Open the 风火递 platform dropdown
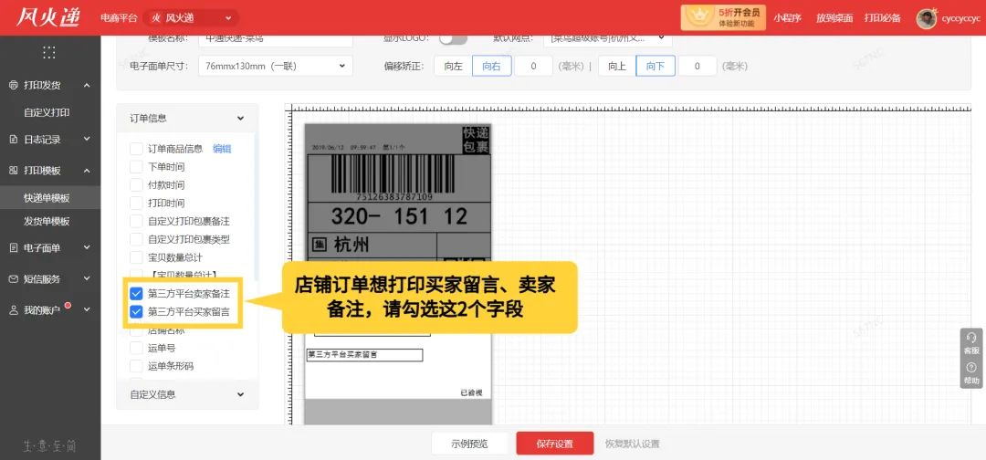The image size is (986, 460). 191,18
